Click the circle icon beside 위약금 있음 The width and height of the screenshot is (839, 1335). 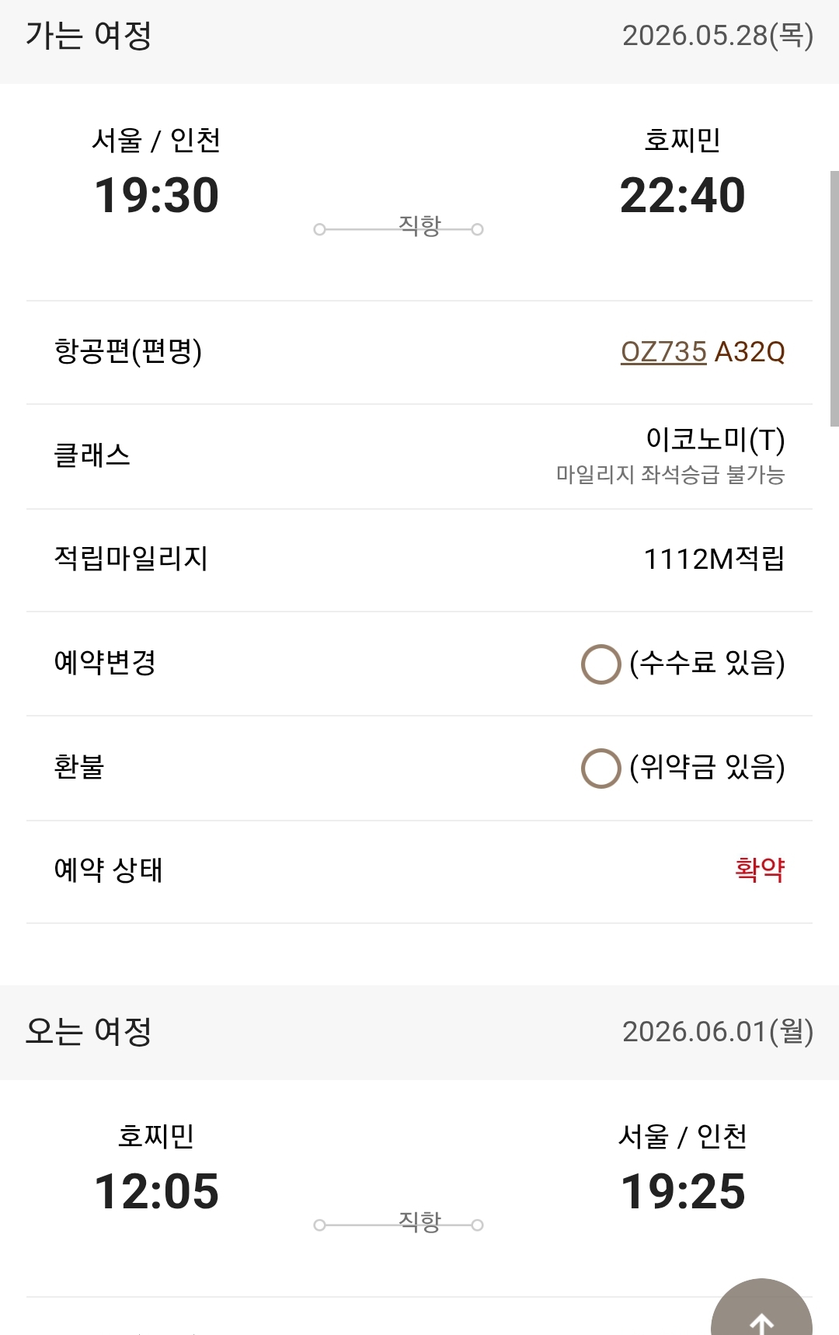[x=601, y=769]
